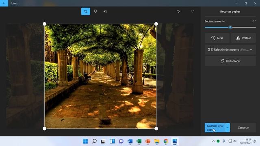The image size is (260, 146).
Task: Open the save options arrow dropdown
Action: click(x=227, y=128)
